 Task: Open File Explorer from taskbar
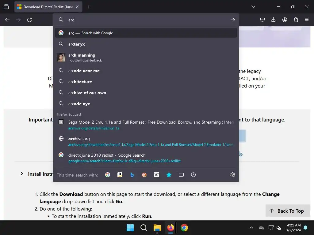[157, 228]
